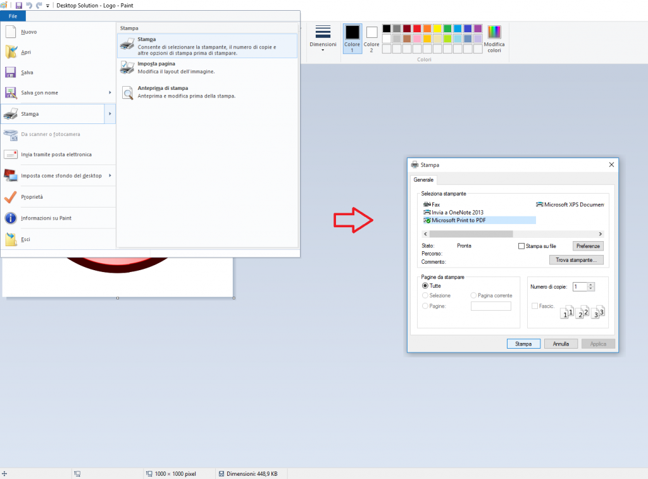
Task: Click the Annulla button
Action: point(561,344)
